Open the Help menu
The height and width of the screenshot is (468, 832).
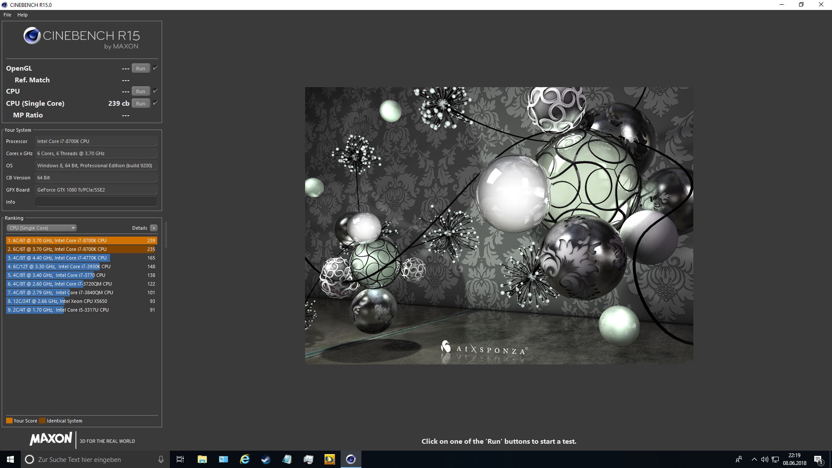(x=22, y=14)
